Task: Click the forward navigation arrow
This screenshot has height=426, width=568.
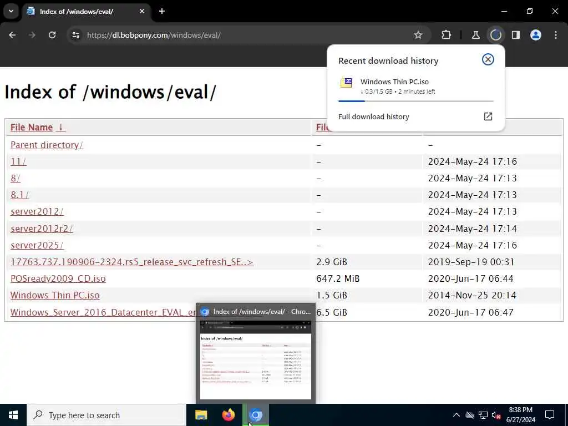Action: (32, 35)
